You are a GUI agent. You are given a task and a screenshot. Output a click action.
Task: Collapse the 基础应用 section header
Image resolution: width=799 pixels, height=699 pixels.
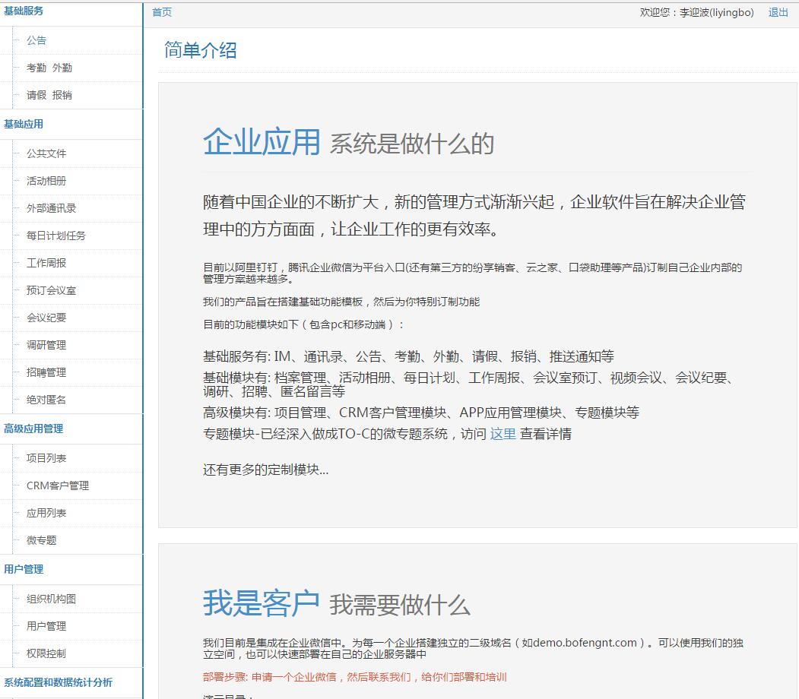coord(24,124)
